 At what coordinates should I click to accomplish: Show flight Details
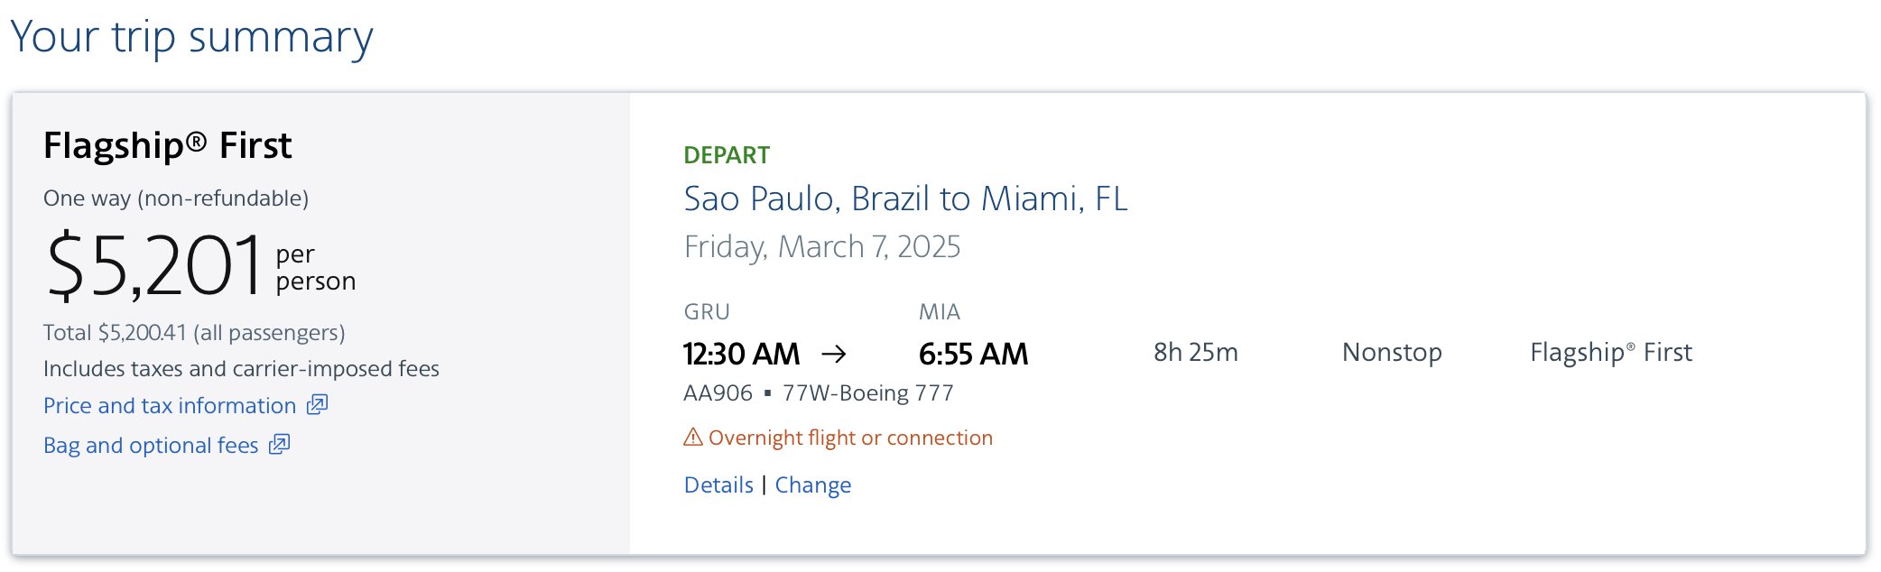[718, 484]
